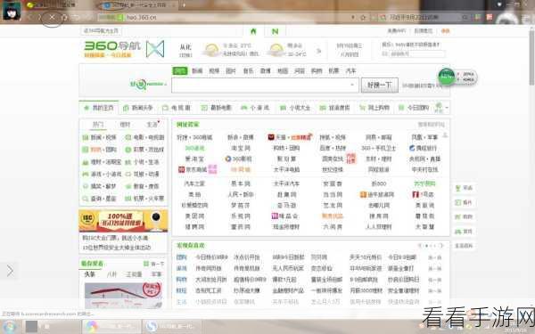535x334 pixels.
Task: Open the blue browser taskbar item
Action: click(171, 327)
